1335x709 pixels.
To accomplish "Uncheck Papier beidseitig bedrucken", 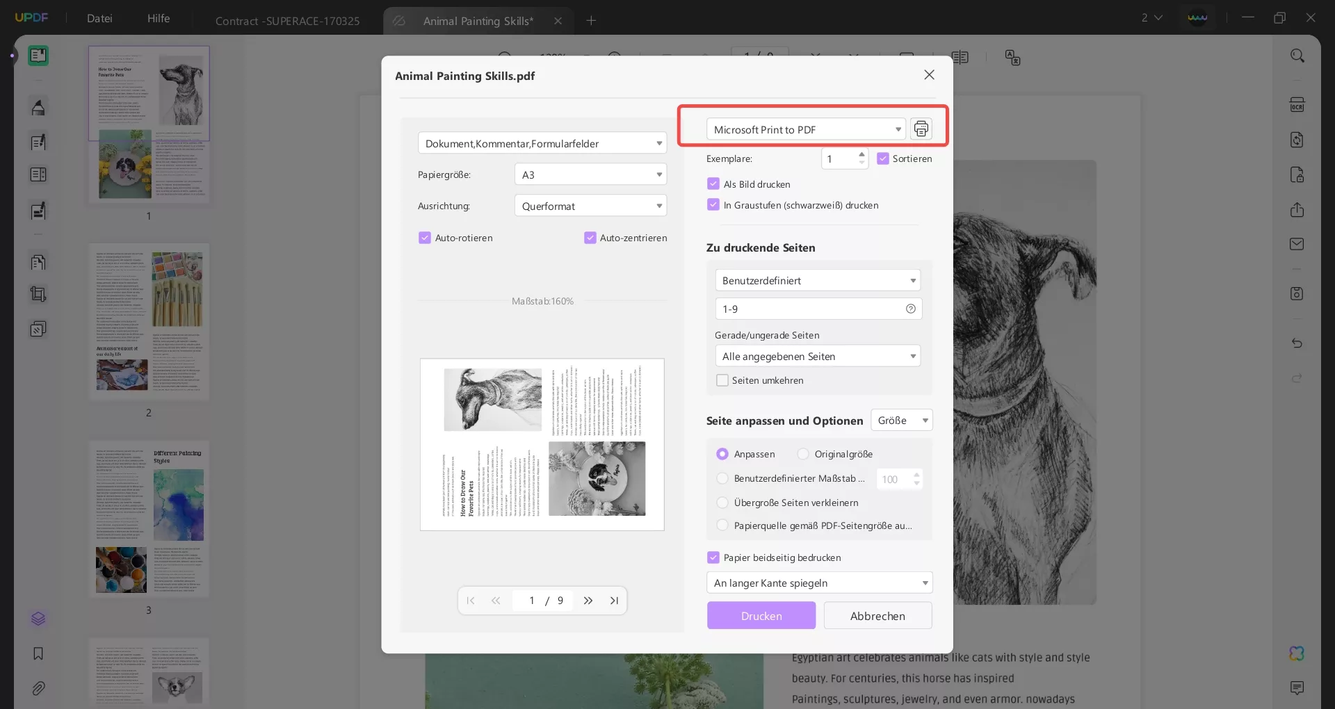I will click(x=713, y=557).
